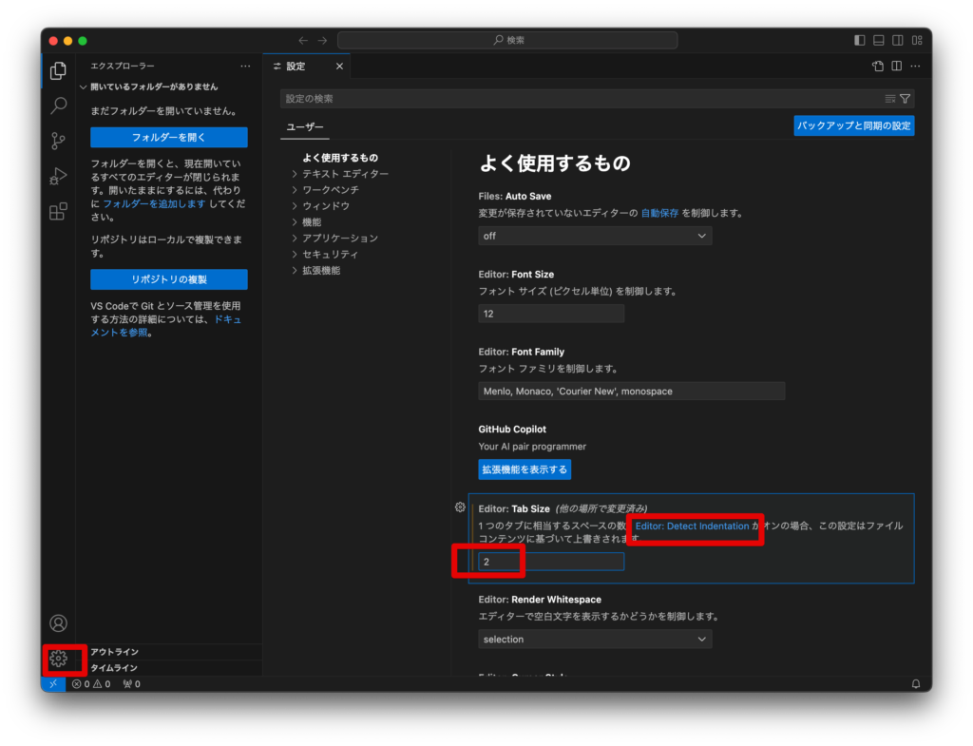The width and height of the screenshot is (973, 746).
Task: Close the 設定 tab
Action: click(339, 67)
